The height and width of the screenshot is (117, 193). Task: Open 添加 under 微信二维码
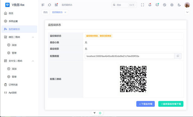(19, 45)
